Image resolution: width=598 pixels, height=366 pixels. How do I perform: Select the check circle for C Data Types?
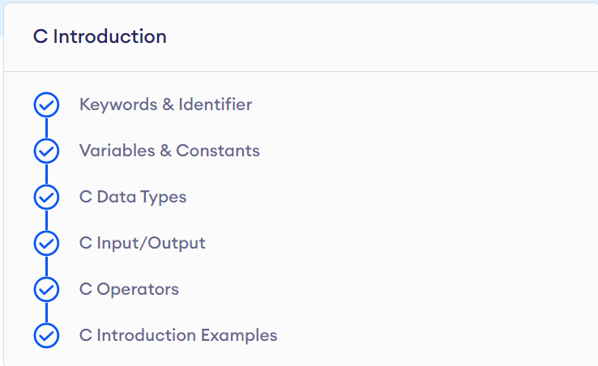click(x=46, y=197)
